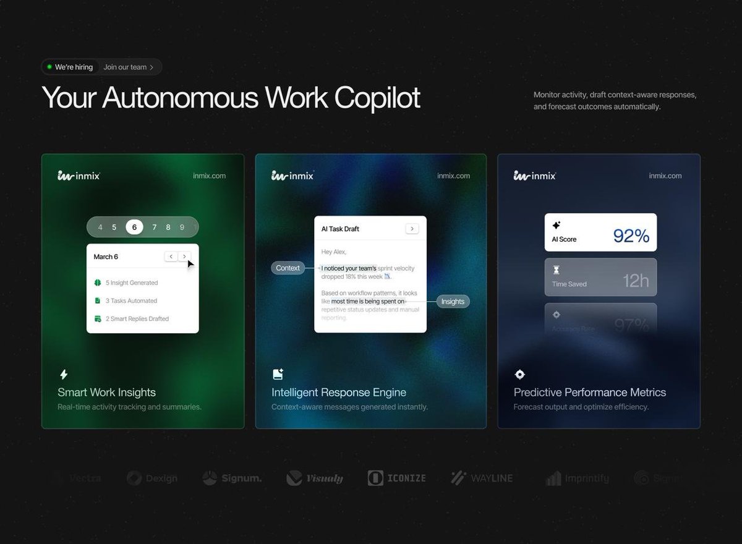Select the 2 Smart Replies Drafted row
The image size is (742, 544).
(x=131, y=318)
